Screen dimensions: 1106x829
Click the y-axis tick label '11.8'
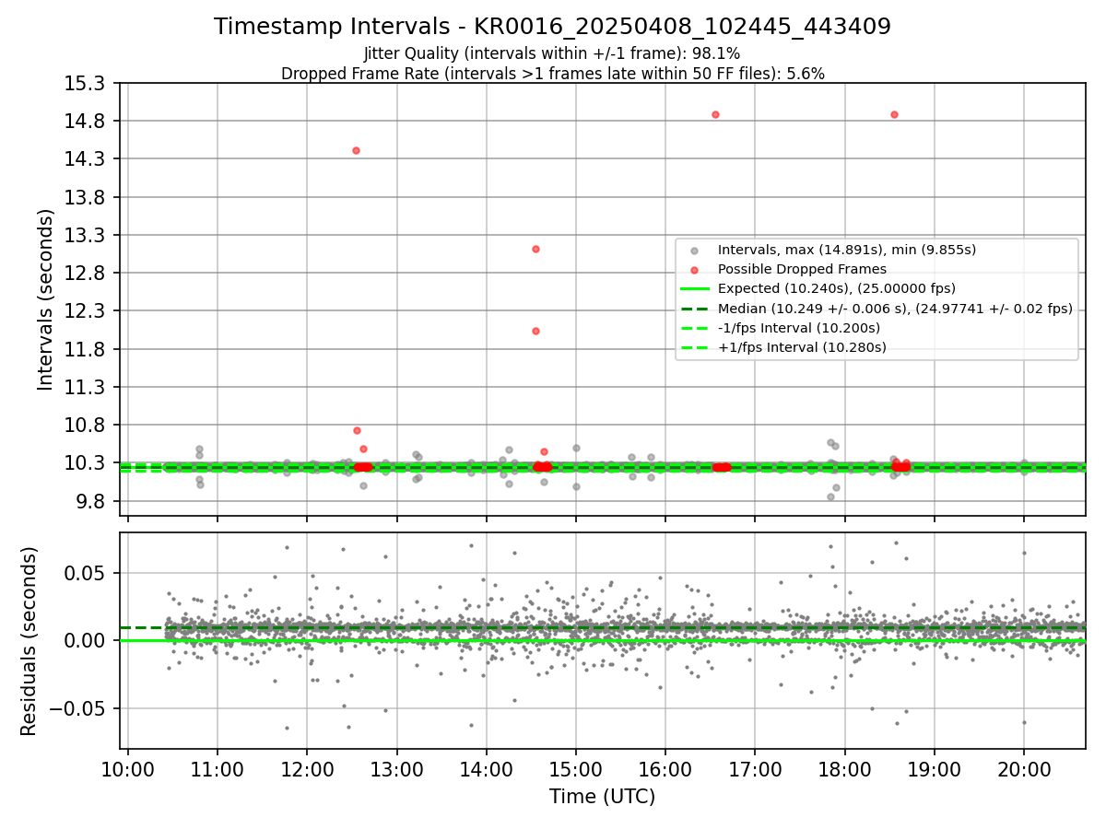(x=87, y=349)
